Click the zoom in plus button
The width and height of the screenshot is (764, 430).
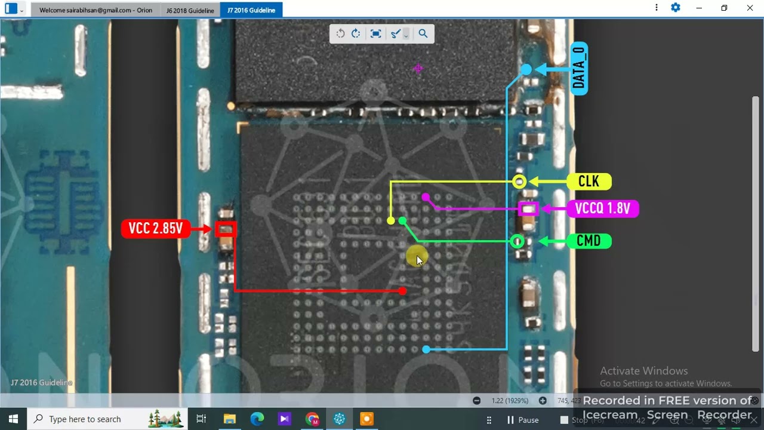point(543,401)
